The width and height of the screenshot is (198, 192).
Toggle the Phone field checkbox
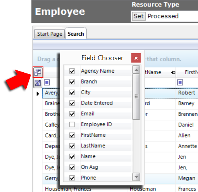click(72, 178)
